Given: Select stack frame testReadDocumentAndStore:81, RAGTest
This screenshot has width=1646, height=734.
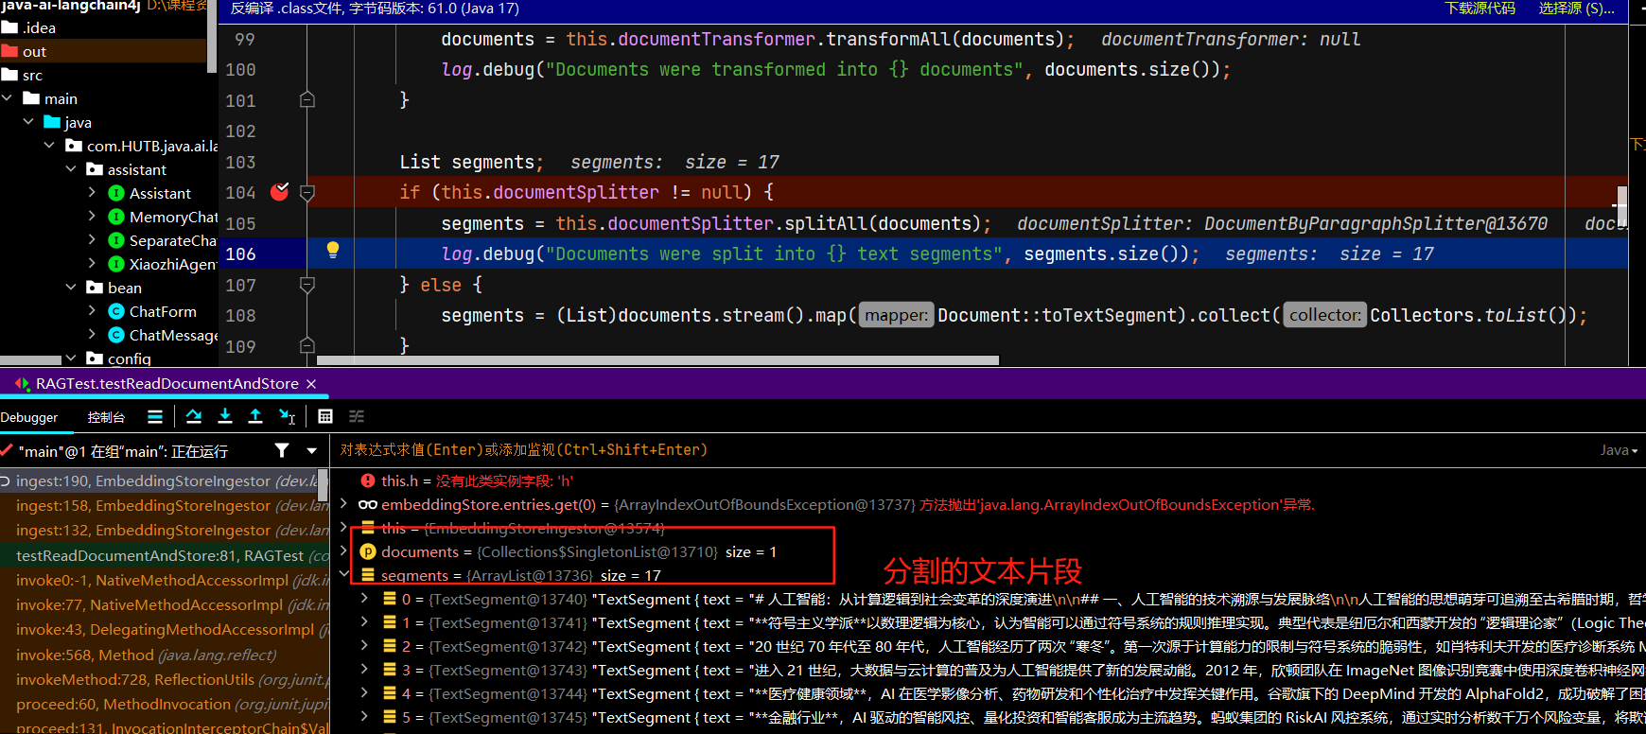Looking at the screenshot, I should (165, 555).
